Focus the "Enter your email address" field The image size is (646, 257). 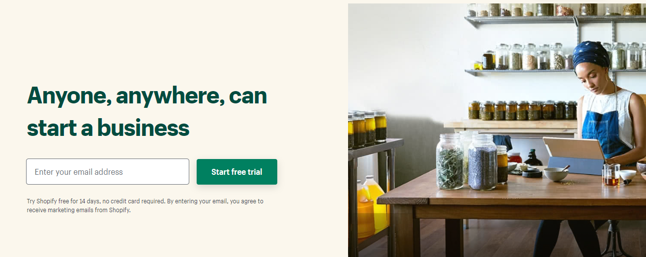108,172
